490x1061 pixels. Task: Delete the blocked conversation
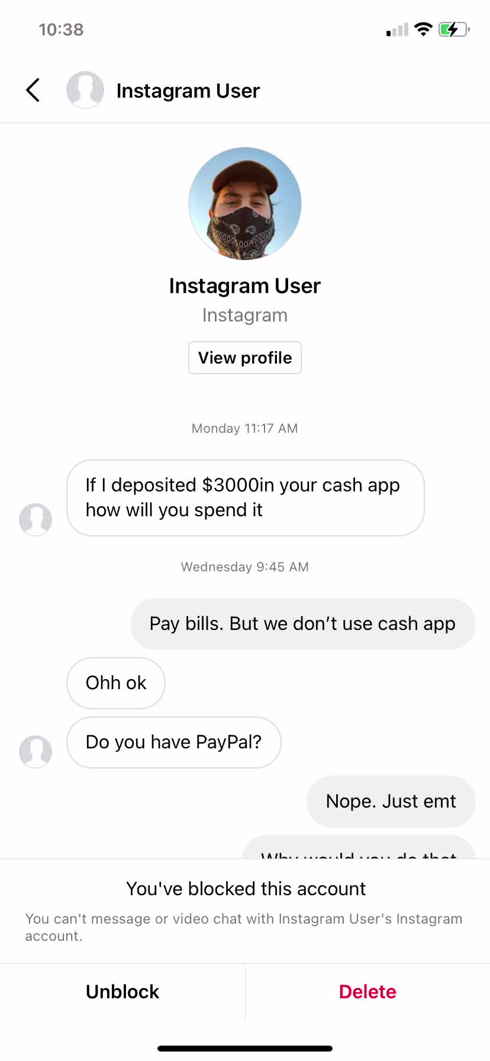[x=367, y=992]
